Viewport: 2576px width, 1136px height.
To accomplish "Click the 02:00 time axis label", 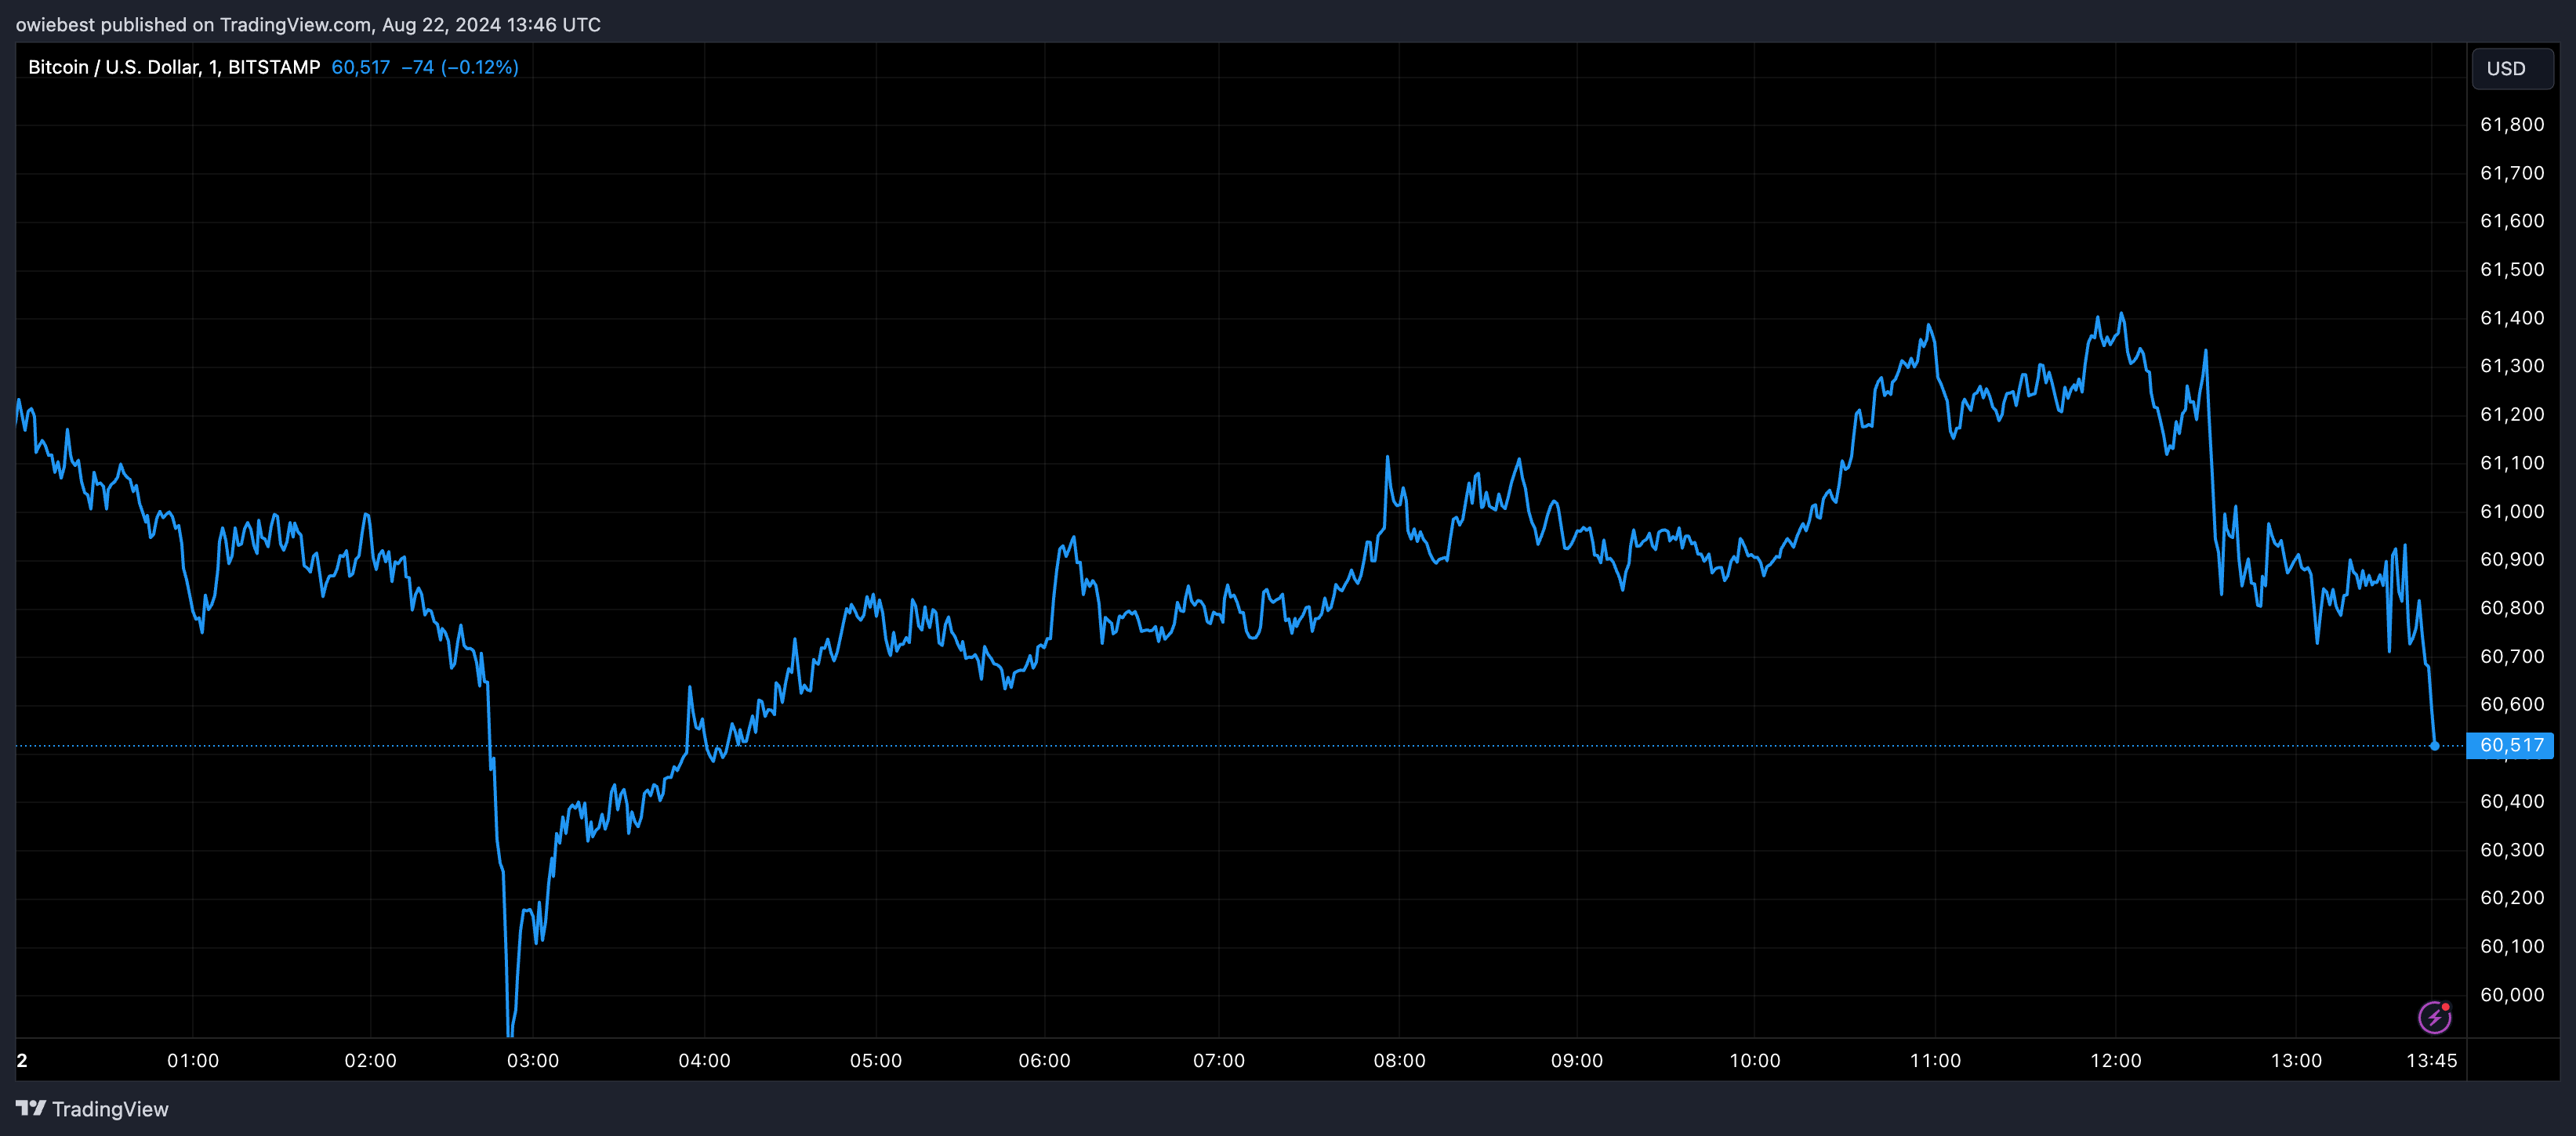I will (x=371, y=1060).
